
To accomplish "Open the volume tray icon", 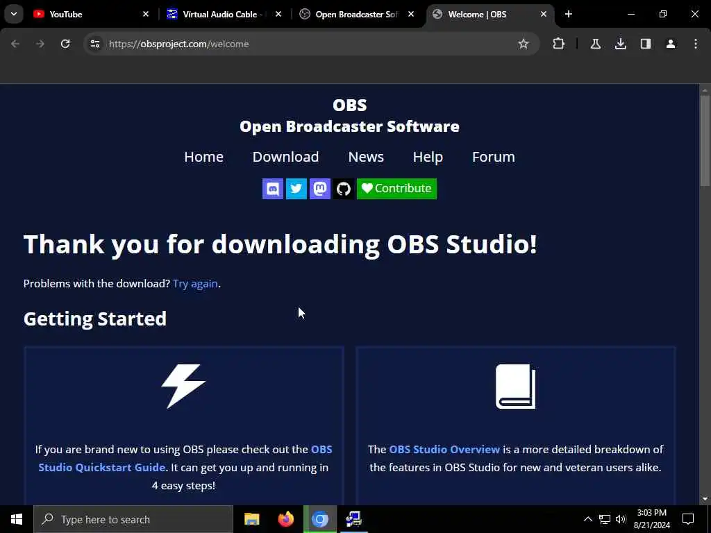I will [621, 519].
